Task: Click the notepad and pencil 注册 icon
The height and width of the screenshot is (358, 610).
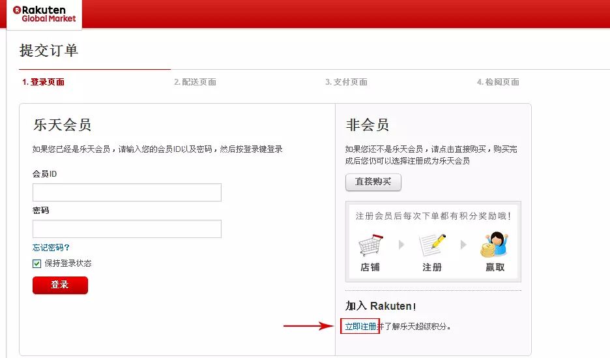Action: 432,245
